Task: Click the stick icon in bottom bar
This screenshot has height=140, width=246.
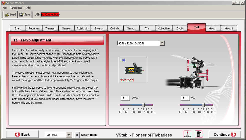Action: tap(187, 134)
